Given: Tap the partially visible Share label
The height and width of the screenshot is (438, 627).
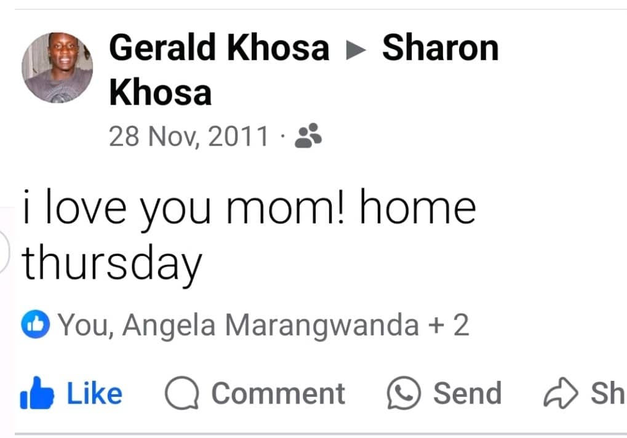Looking at the screenshot, I should [x=608, y=394].
